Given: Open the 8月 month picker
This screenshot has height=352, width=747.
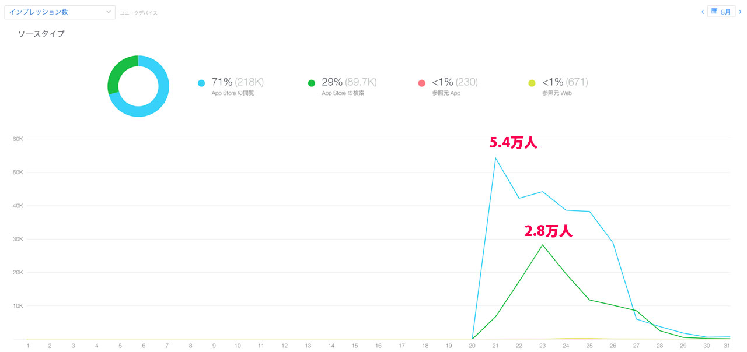Looking at the screenshot, I should point(725,12).
